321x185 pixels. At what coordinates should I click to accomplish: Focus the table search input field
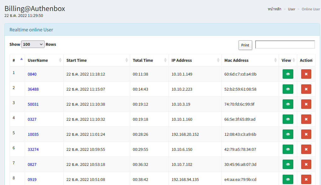(285, 45)
